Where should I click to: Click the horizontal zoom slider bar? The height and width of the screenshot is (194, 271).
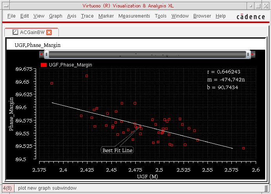tap(147, 54)
